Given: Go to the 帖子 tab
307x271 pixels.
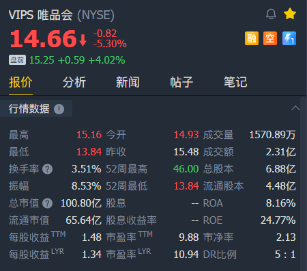Looking at the screenshot, I should coord(181,82).
